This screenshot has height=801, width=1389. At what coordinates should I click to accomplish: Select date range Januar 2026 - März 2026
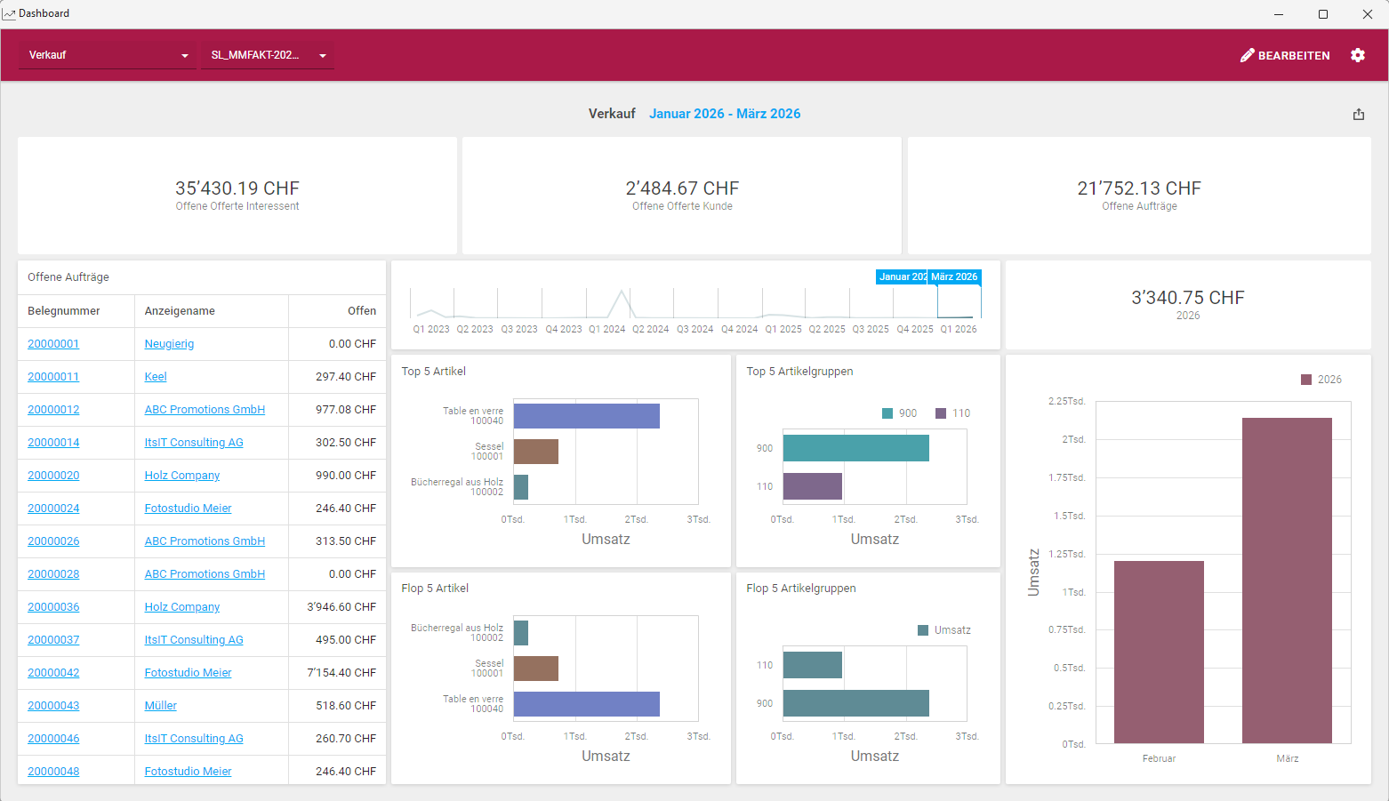(x=724, y=114)
